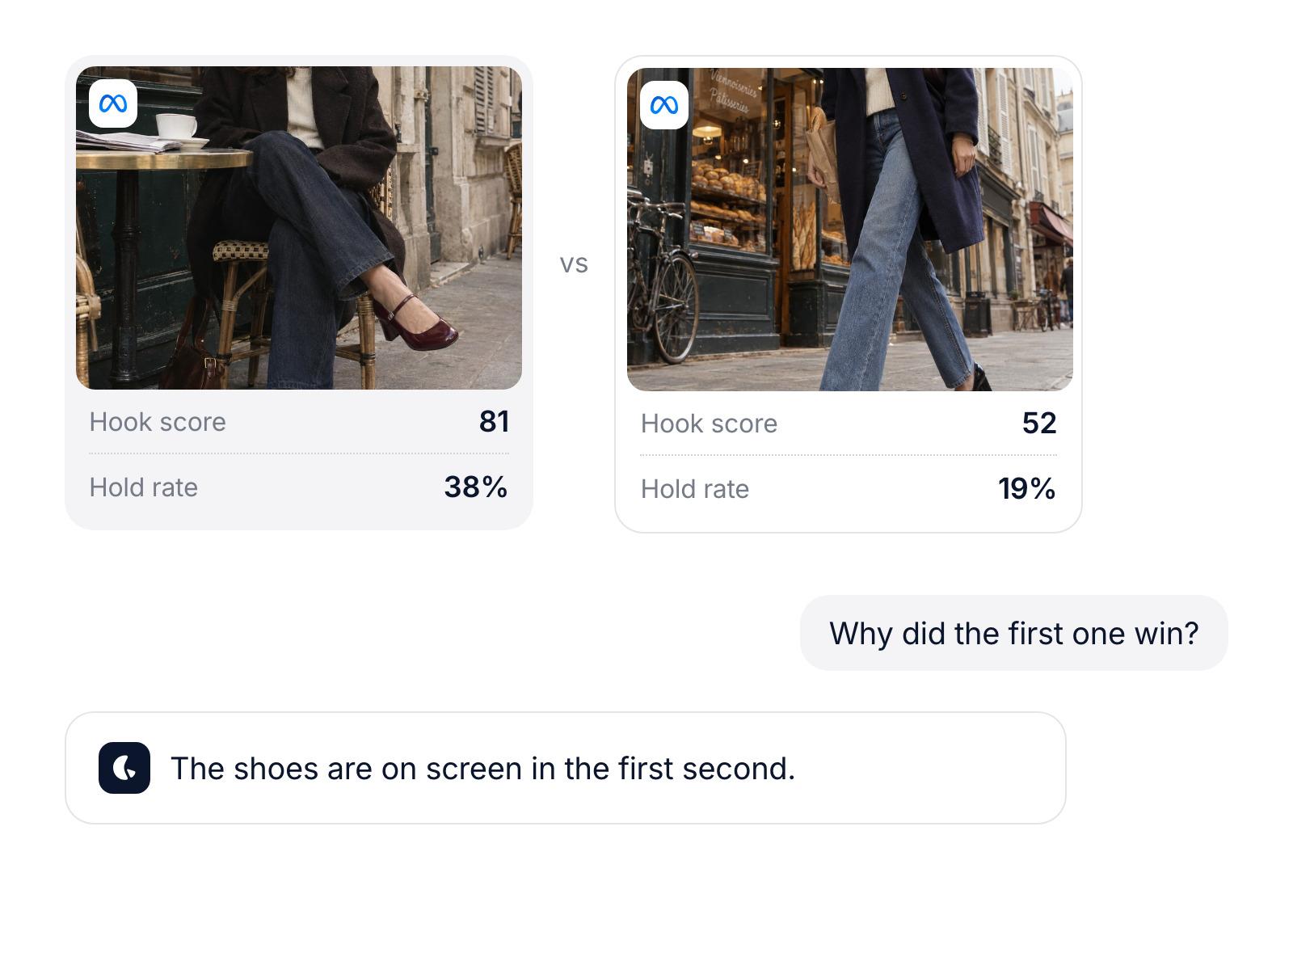Click the 'vs' text between the cards
This screenshot has width=1293, height=970.
click(x=574, y=264)
